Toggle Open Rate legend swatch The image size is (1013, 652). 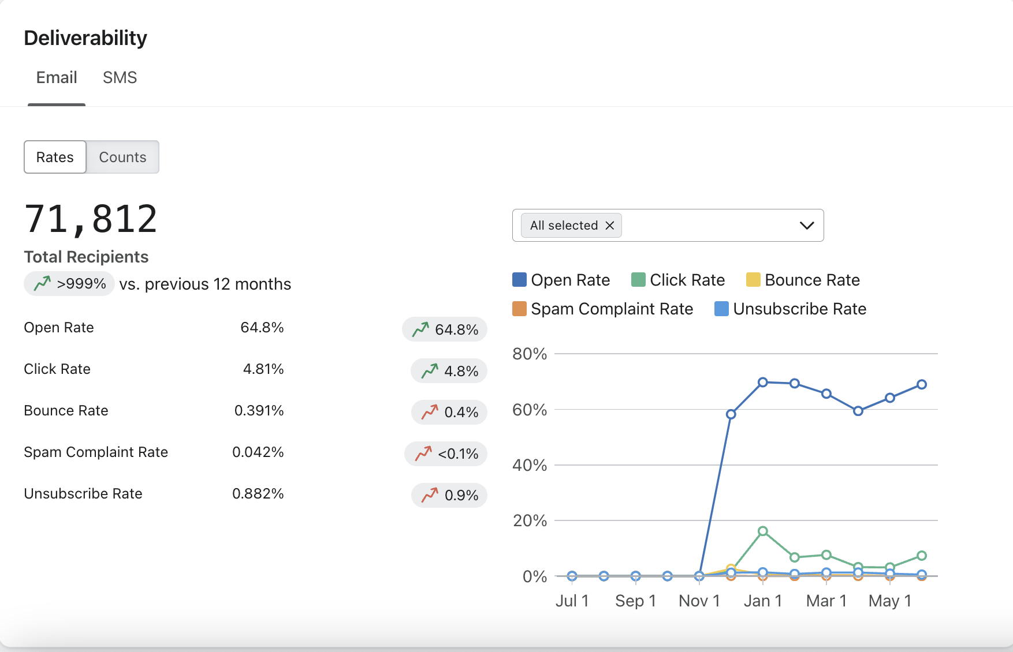[519, 280]
